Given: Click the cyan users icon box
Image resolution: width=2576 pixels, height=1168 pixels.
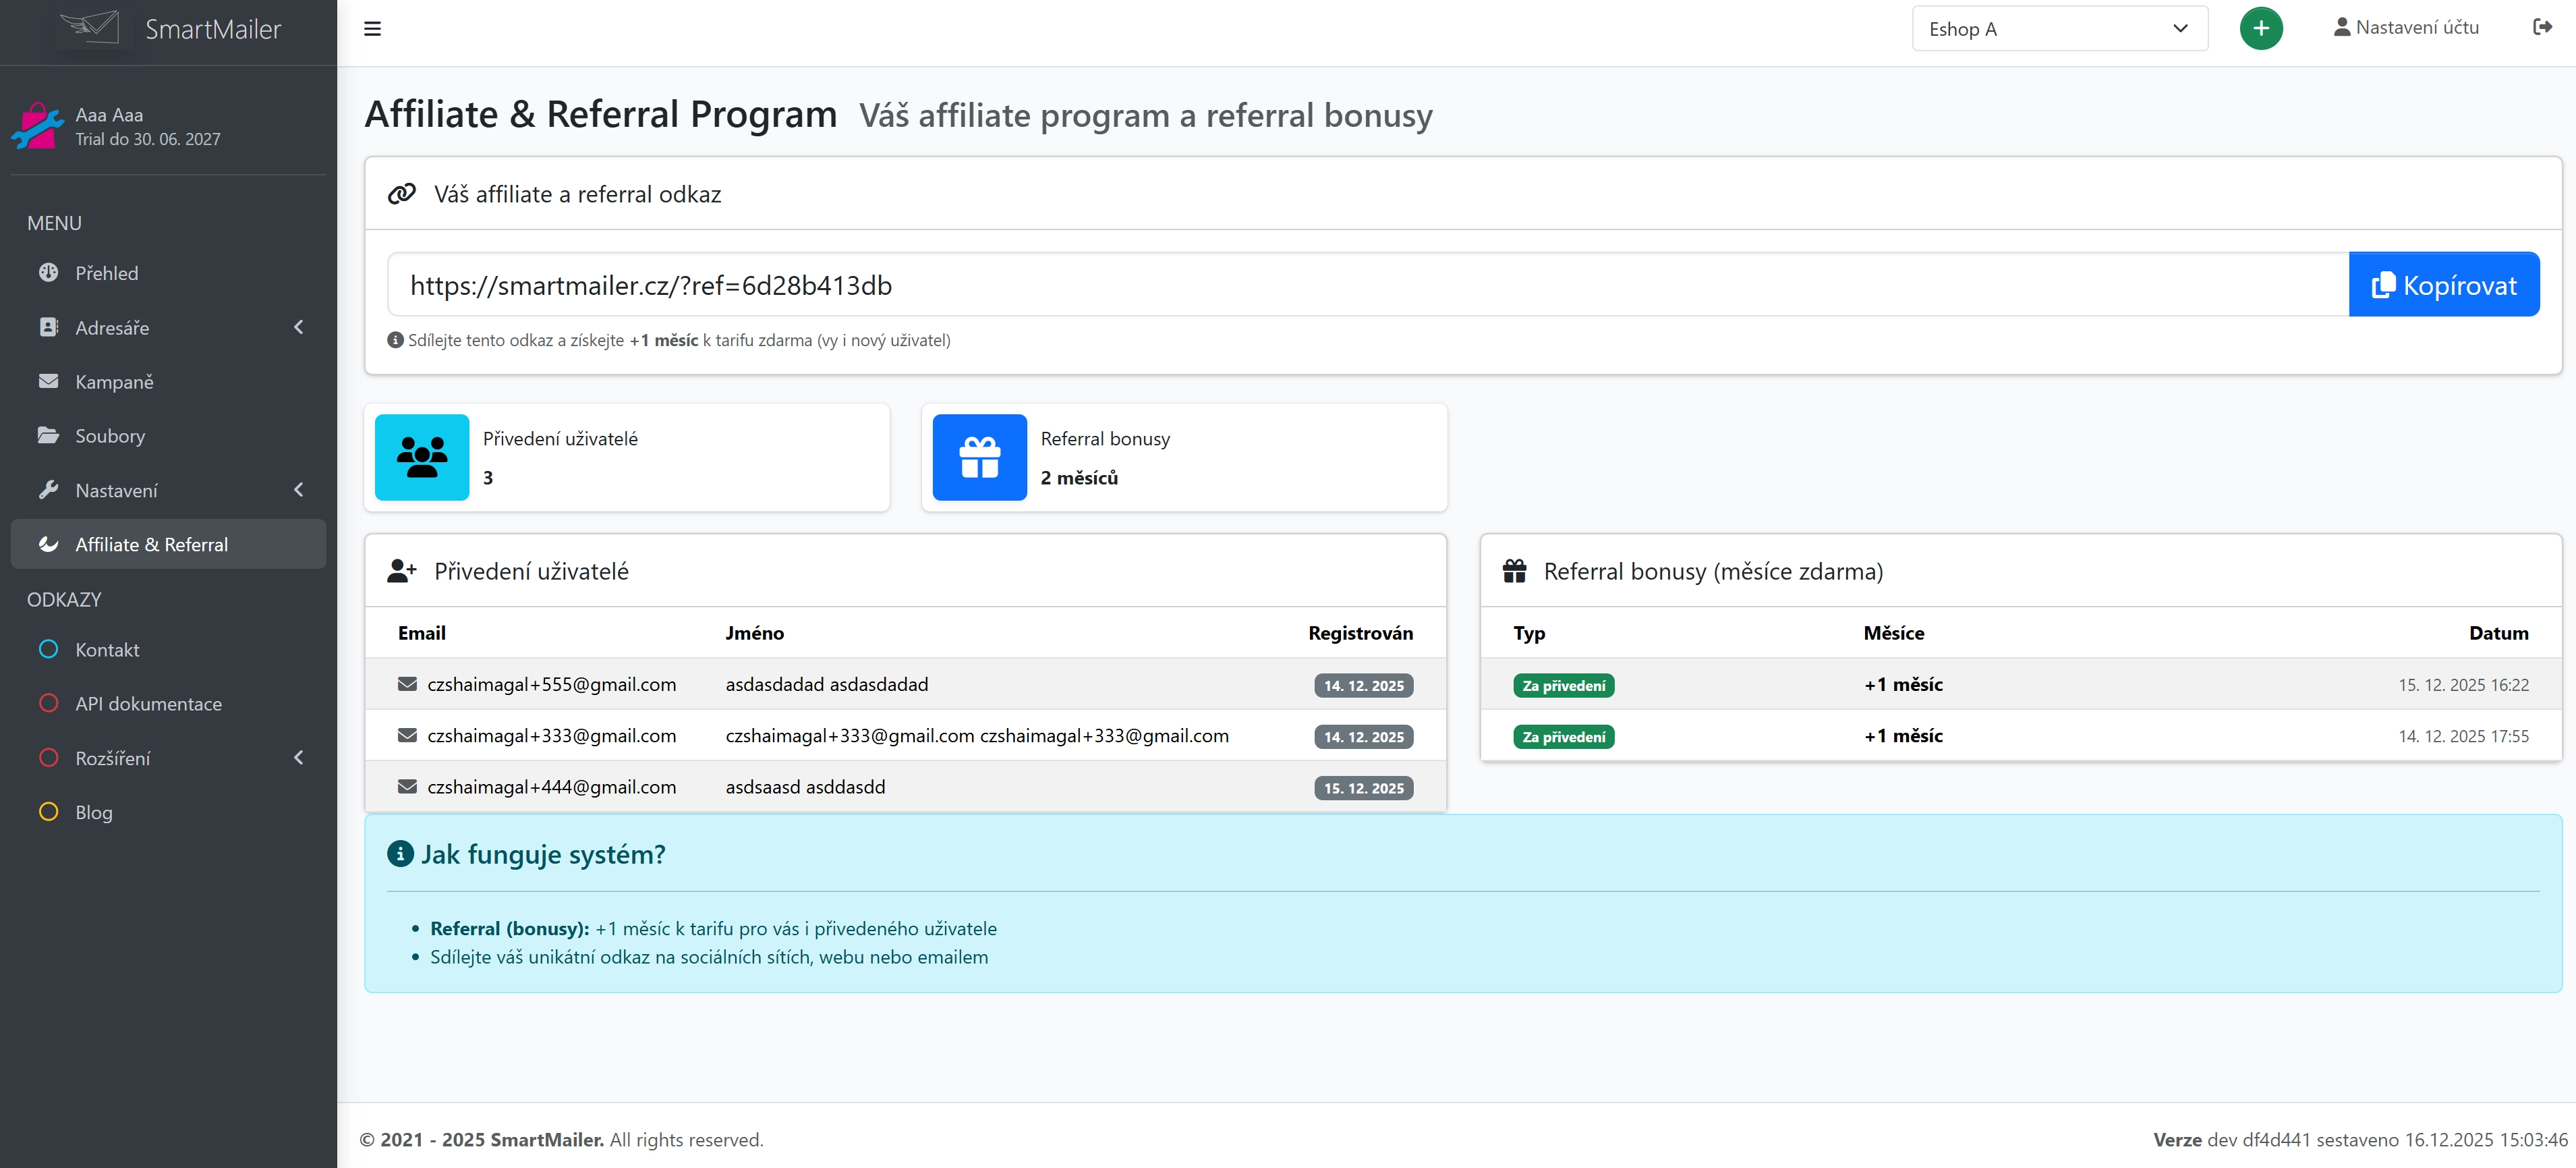Looking at the screenshot, I should 422,457.
